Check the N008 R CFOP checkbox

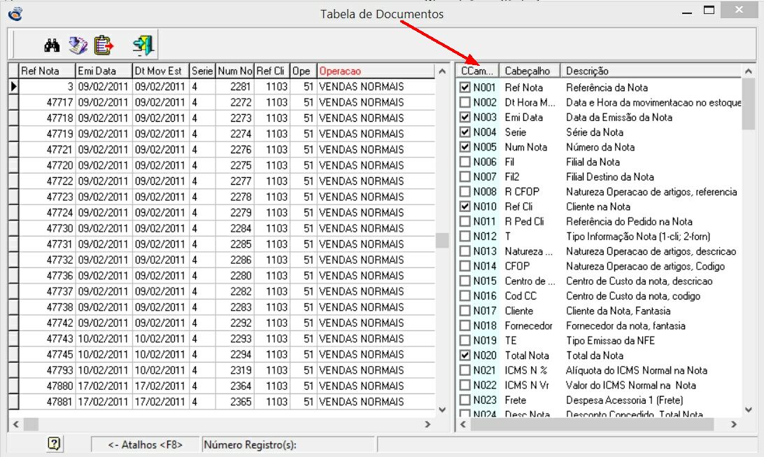[x=465, y=192]
